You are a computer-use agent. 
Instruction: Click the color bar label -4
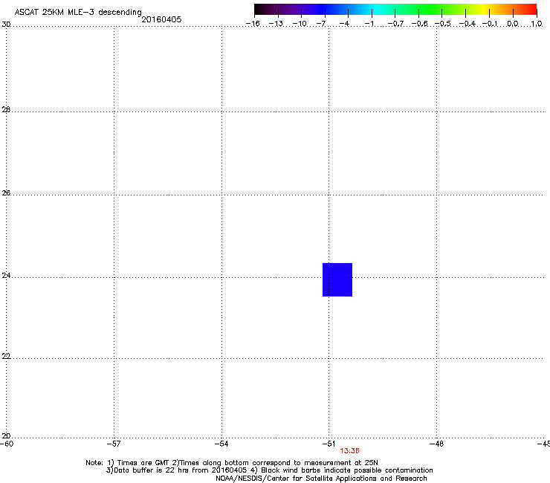(x=344, y=24)
